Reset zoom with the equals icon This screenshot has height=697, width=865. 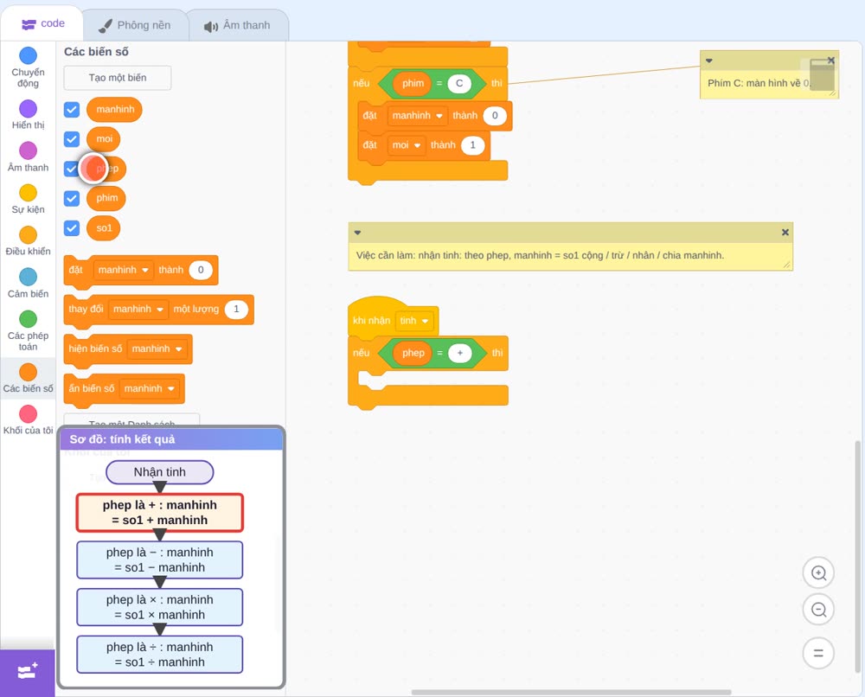click(818, 653)
